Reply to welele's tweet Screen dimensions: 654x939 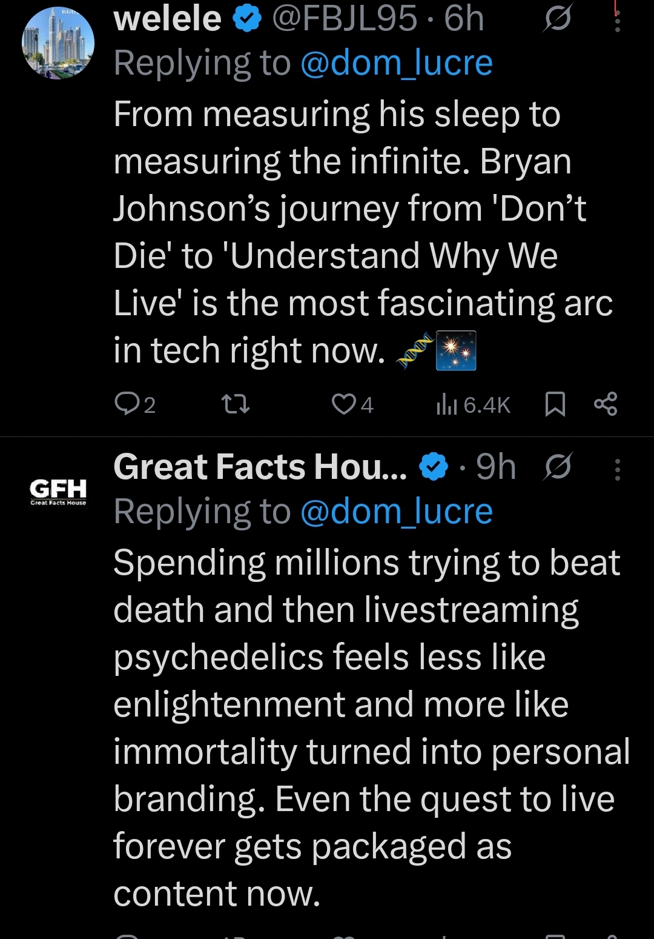(128, 404)
